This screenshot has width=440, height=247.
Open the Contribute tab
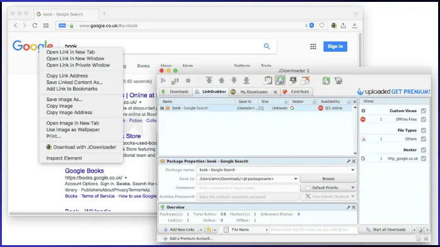pos(296,91)
